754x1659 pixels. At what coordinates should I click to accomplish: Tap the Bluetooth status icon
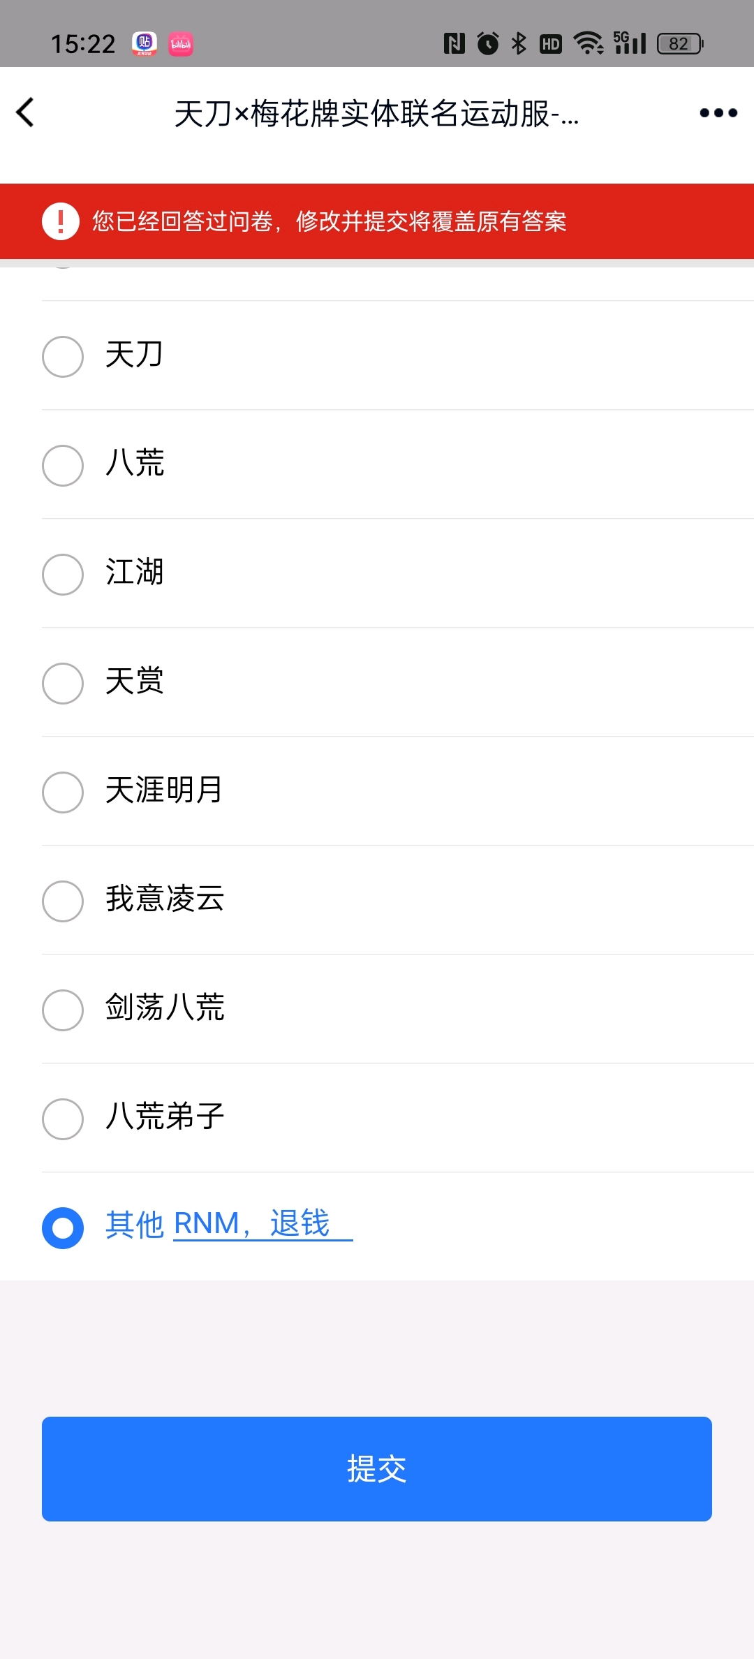(x=519, y=43)
